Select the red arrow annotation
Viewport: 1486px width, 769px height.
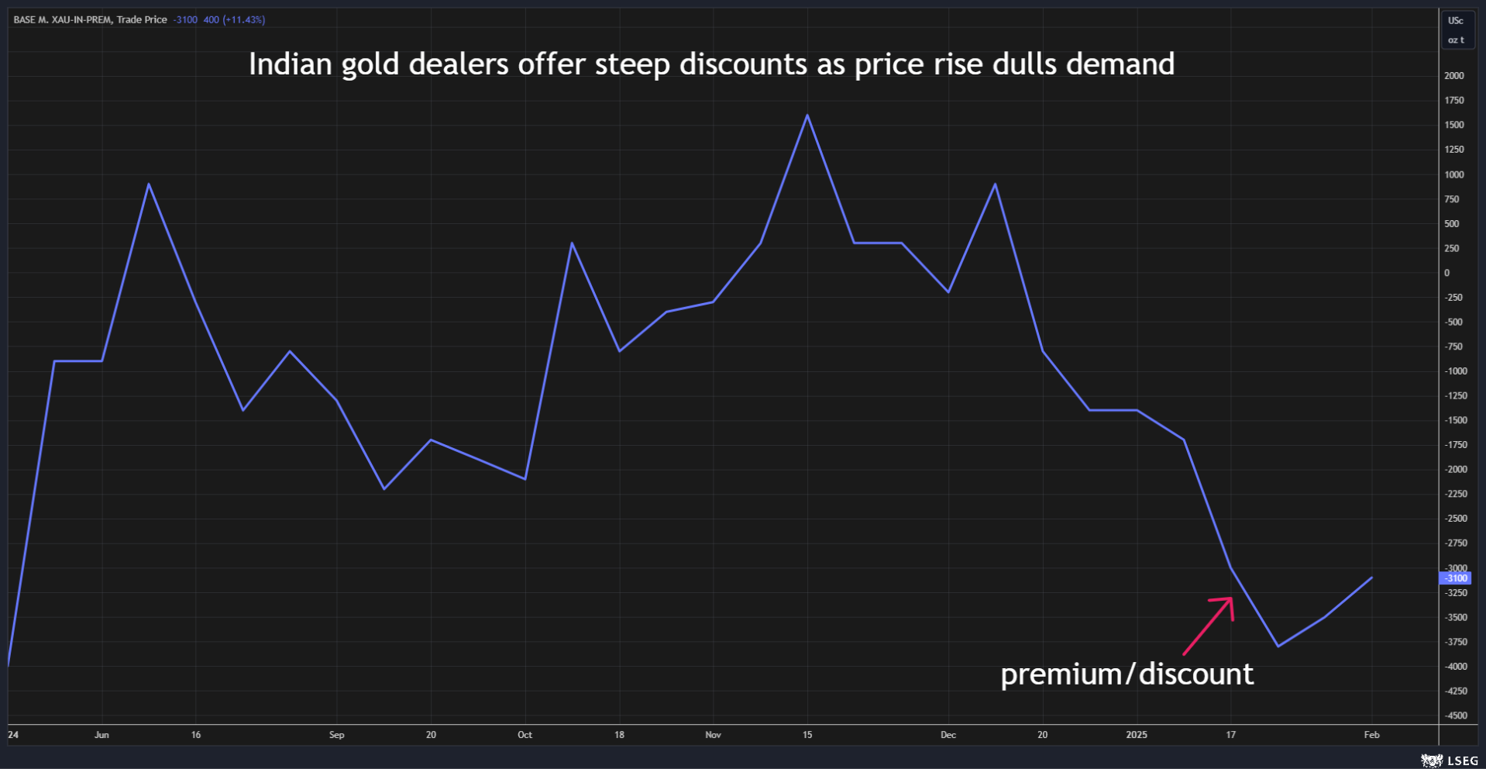tap(1209, 625)
